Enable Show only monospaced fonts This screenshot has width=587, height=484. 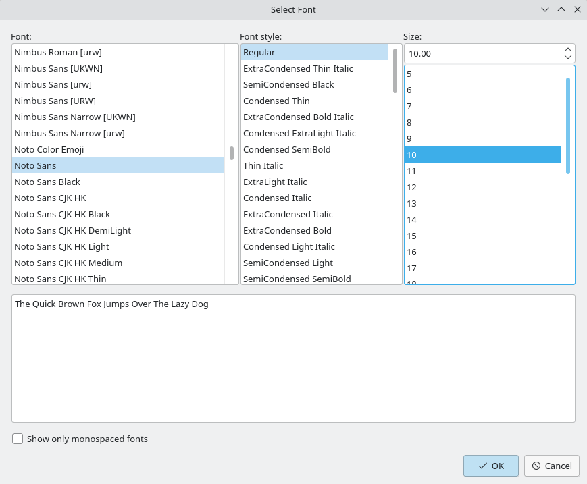tap(18, 439)
